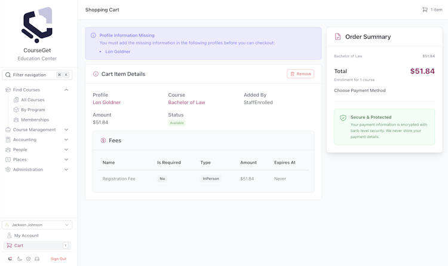448x266 pixels.
Task: Click the header cart icon beside 1 item
Action: [425, 10]
